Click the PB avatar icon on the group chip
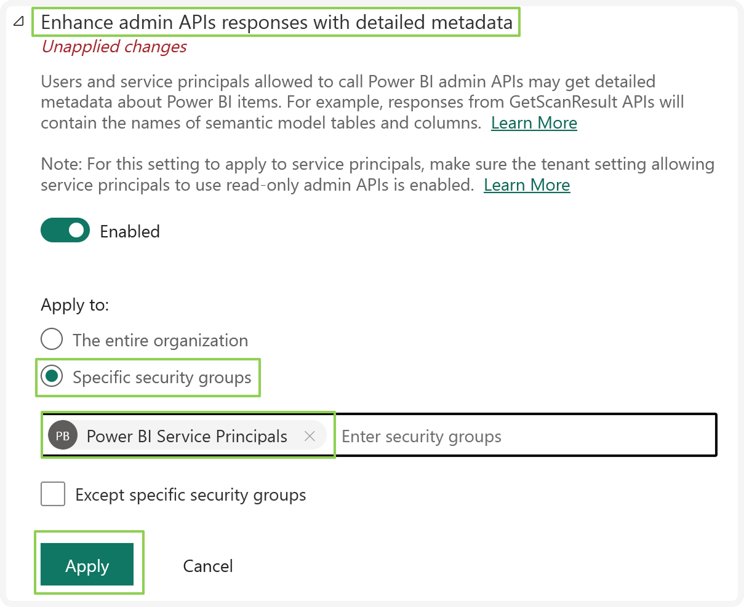Viewport: 744px width, 607px height. pyautogui.click(x=63, y=436)
